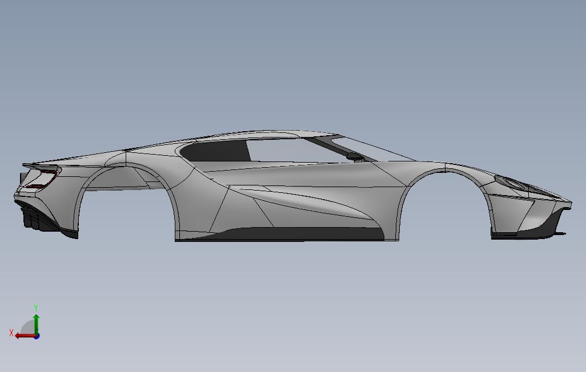Select the red taillight on the car rear
The height and width of the screenshot is (372, 586).
point(42,179)
